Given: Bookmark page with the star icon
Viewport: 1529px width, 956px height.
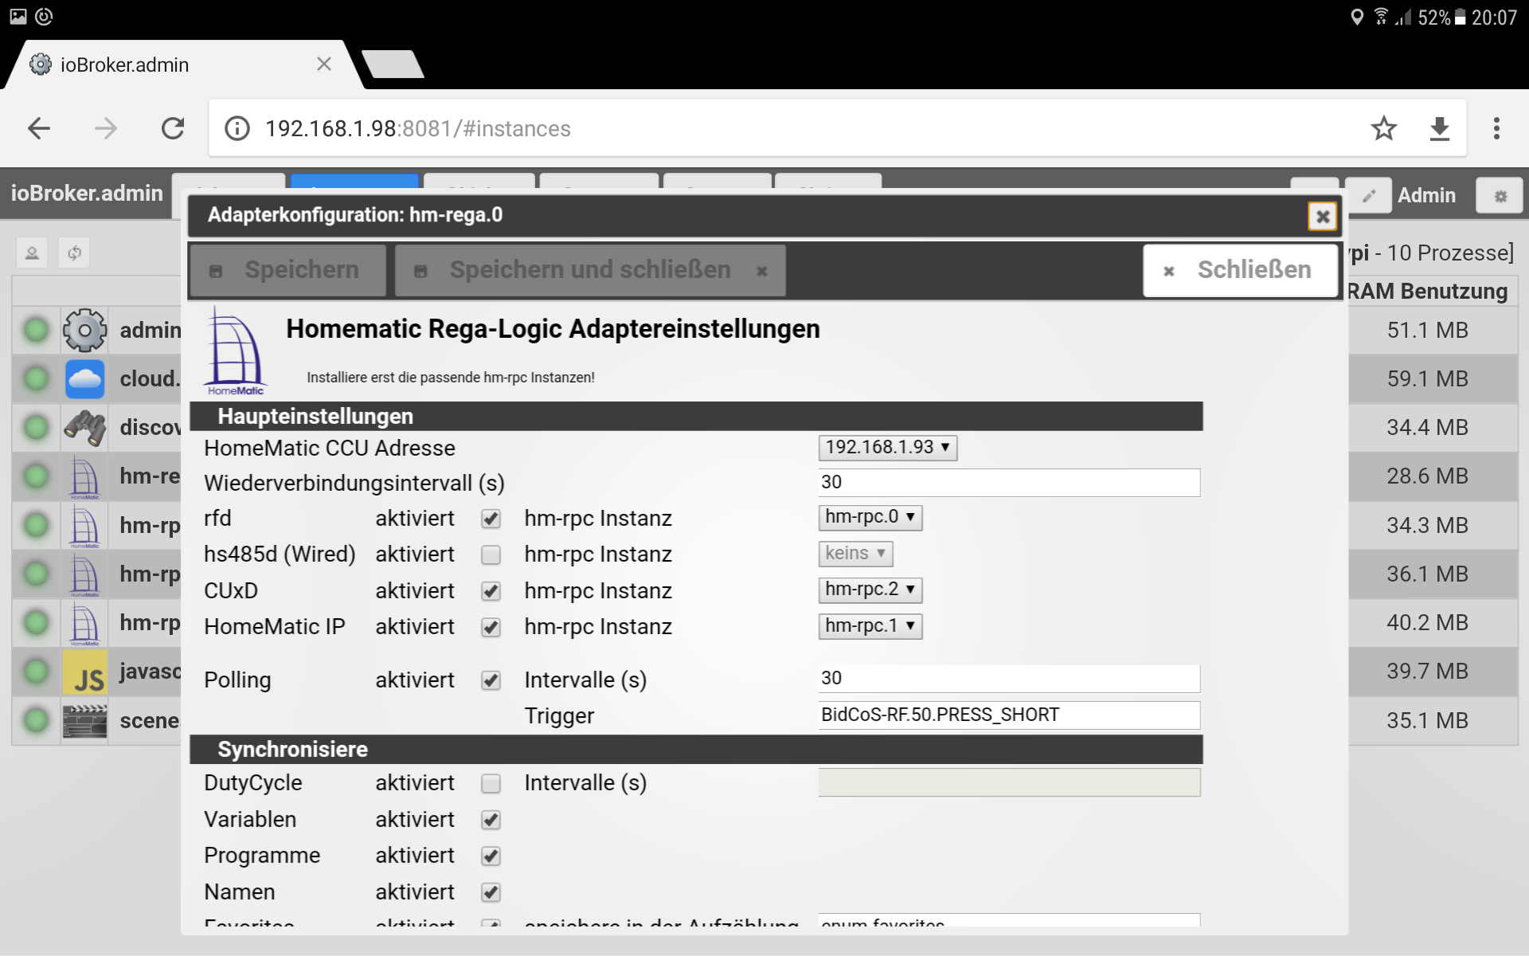Looking at the screenshot, I should [1384, 128].
